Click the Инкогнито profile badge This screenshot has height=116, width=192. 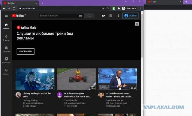[x=129, y=8]
